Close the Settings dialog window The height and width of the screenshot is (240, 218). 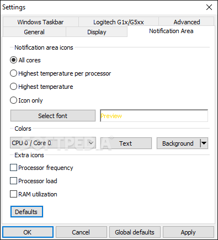[209, 7]
